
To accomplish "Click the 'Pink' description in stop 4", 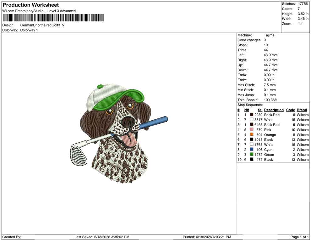I will tap(268, 130).
